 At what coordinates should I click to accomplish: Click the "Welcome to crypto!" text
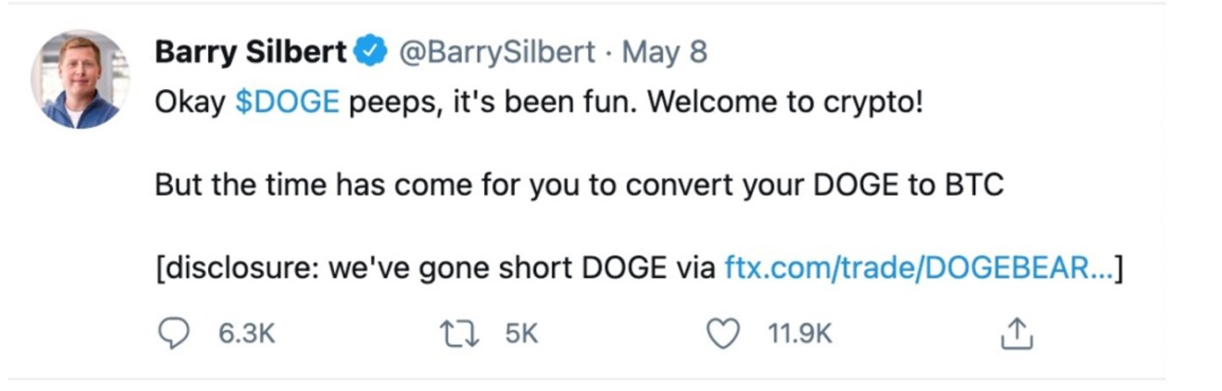tap(787, 103)
